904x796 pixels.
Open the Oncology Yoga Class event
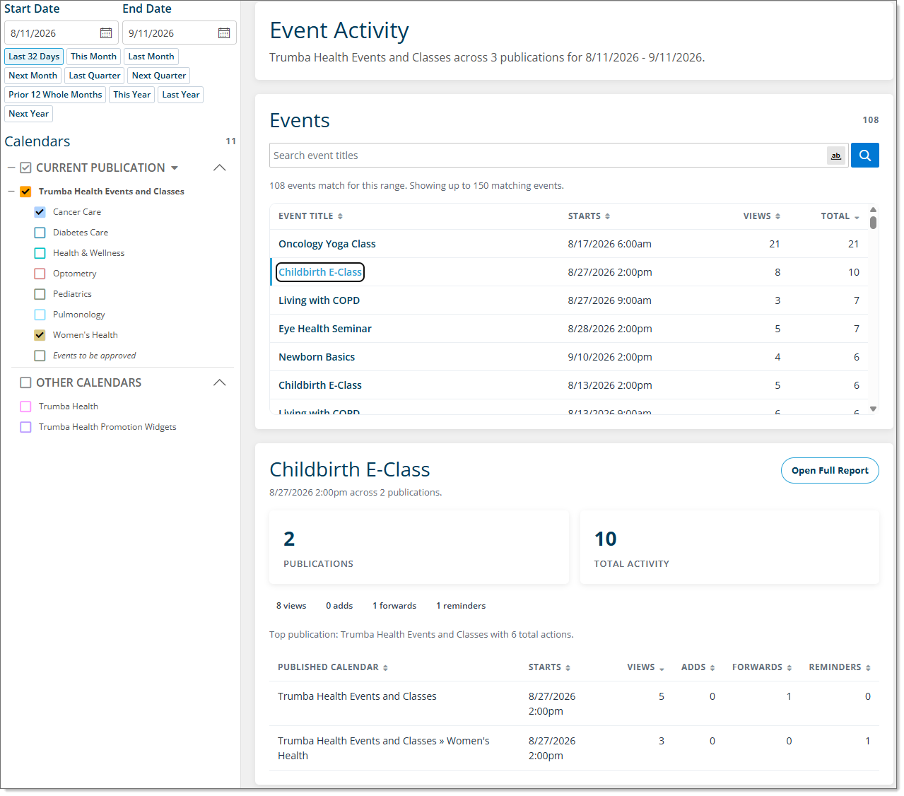[x=327, y=244]
